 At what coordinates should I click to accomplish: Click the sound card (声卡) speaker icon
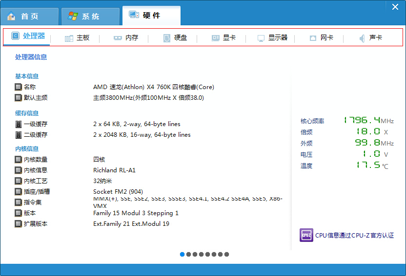pos(362,38)
